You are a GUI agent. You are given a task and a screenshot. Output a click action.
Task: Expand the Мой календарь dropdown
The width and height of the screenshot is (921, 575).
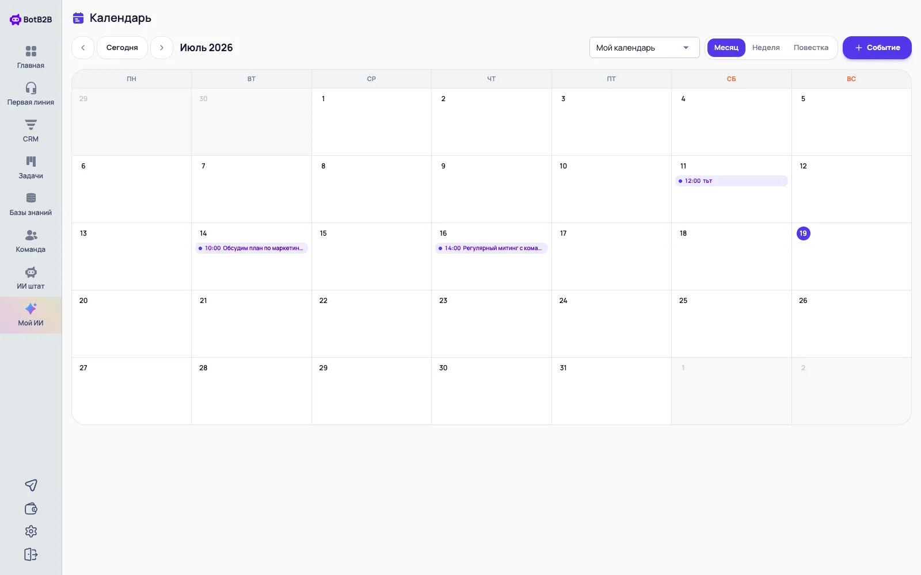pos(645,48)
